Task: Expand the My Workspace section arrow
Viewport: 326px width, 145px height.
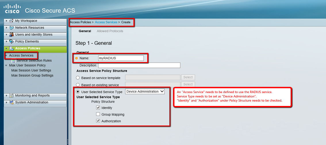Action: click(x=7, y=21)
